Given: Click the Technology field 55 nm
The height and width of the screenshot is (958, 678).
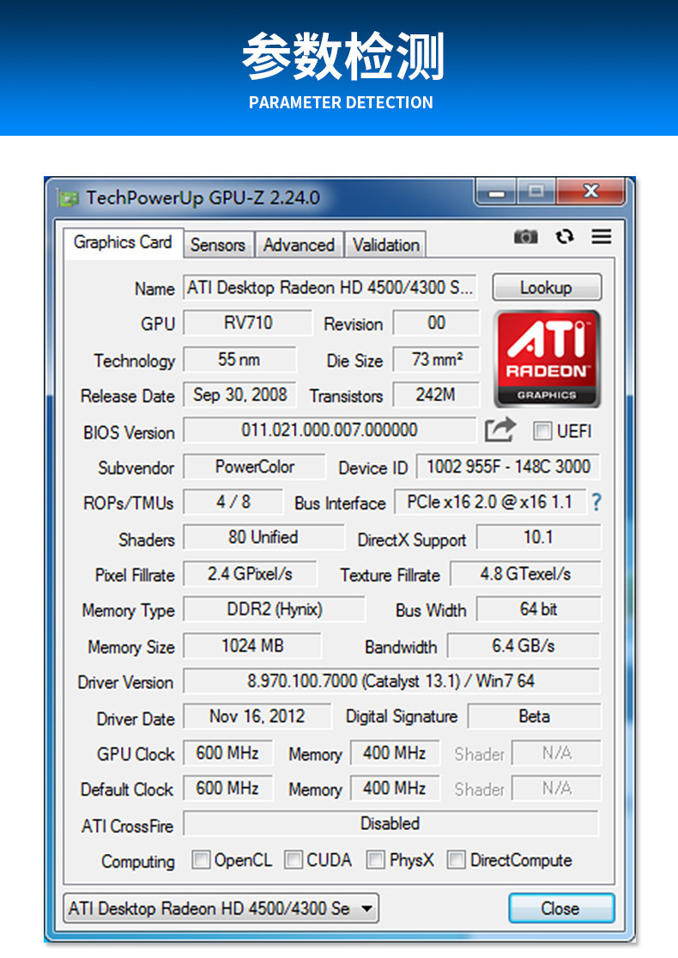Looking at the screenshot, I should tap(239, 359).
